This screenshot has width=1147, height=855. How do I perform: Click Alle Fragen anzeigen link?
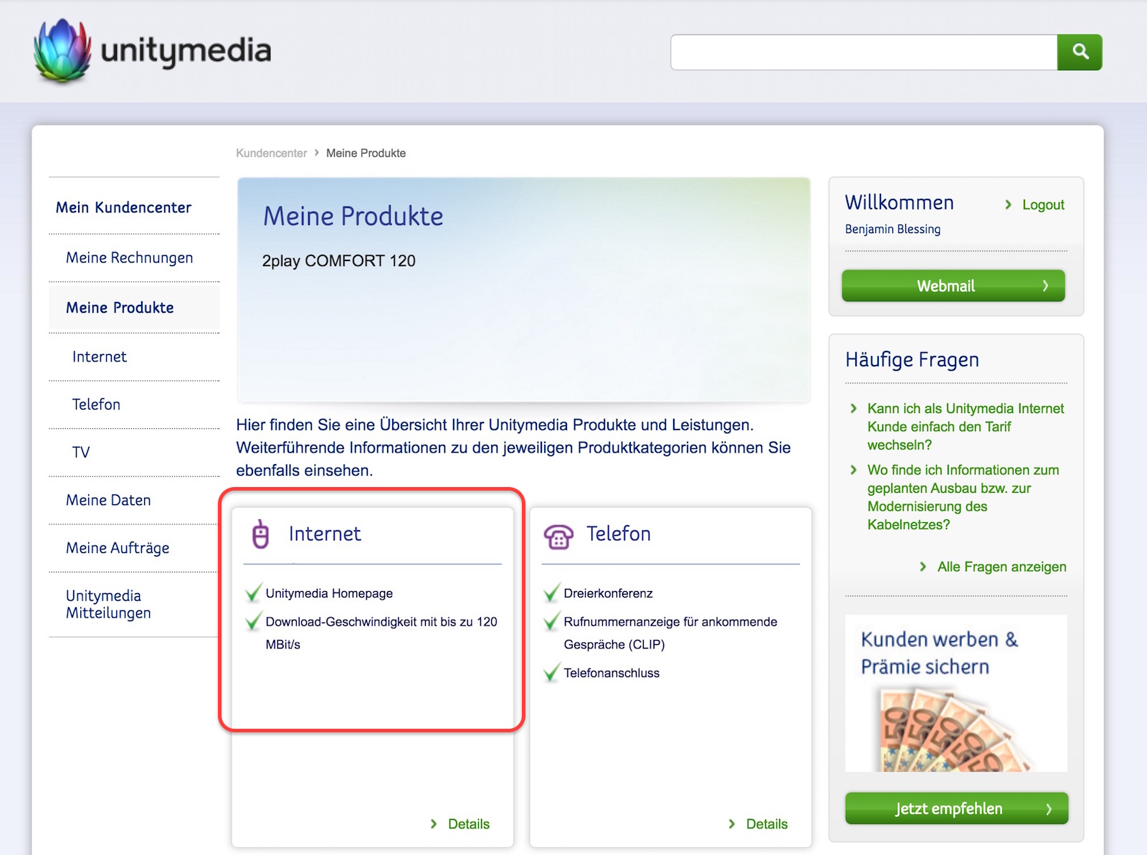coord(1001,567)
